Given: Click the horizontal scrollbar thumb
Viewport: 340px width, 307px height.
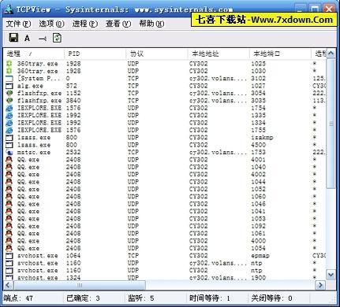Looking at the screenshot, I should (x=80, y=285).
